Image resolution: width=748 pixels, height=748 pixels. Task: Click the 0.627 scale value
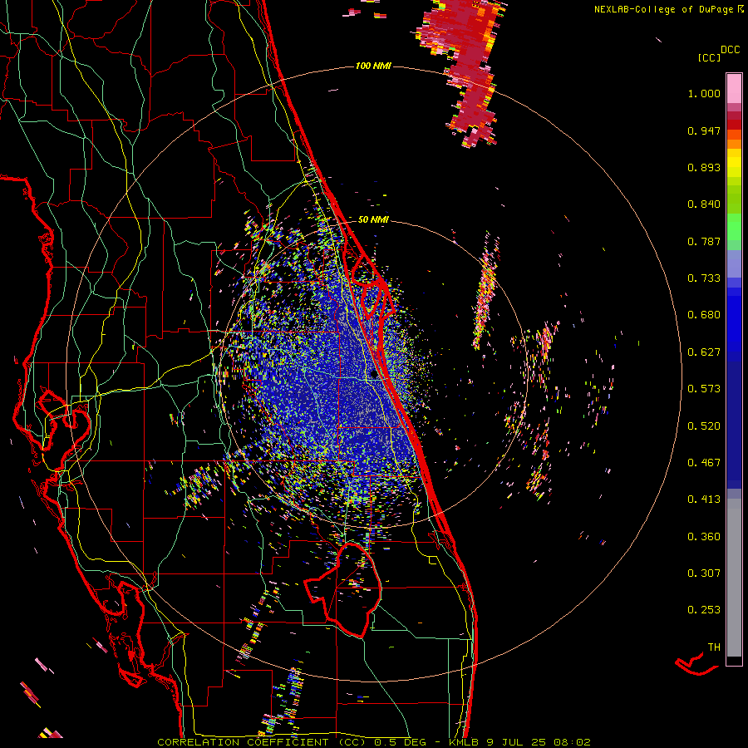point(704,352)
